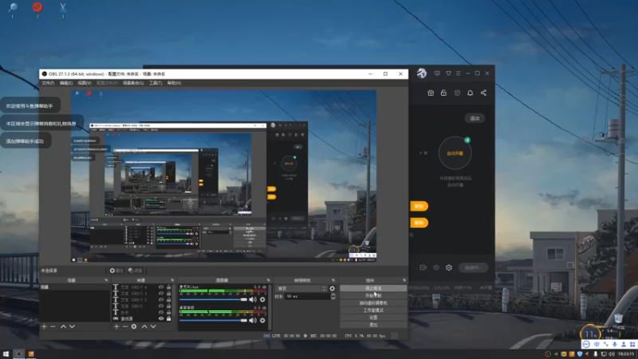Viewport: 638px width, 359px height.
Task: Toggle the lock on 文本 (GDI+) 4 source
Action: click(x=168, y=287)
